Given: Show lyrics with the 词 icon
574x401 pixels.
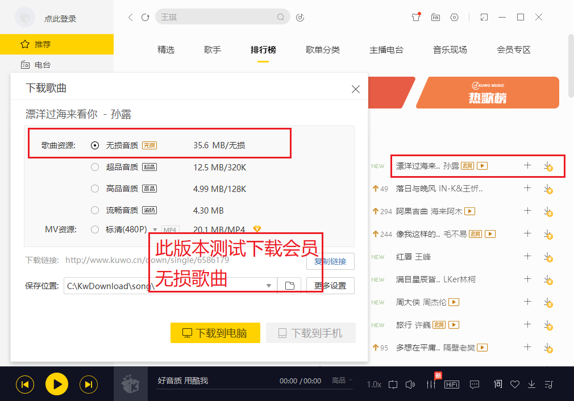Looking at the screenshot, I should (x=498, y=384).
